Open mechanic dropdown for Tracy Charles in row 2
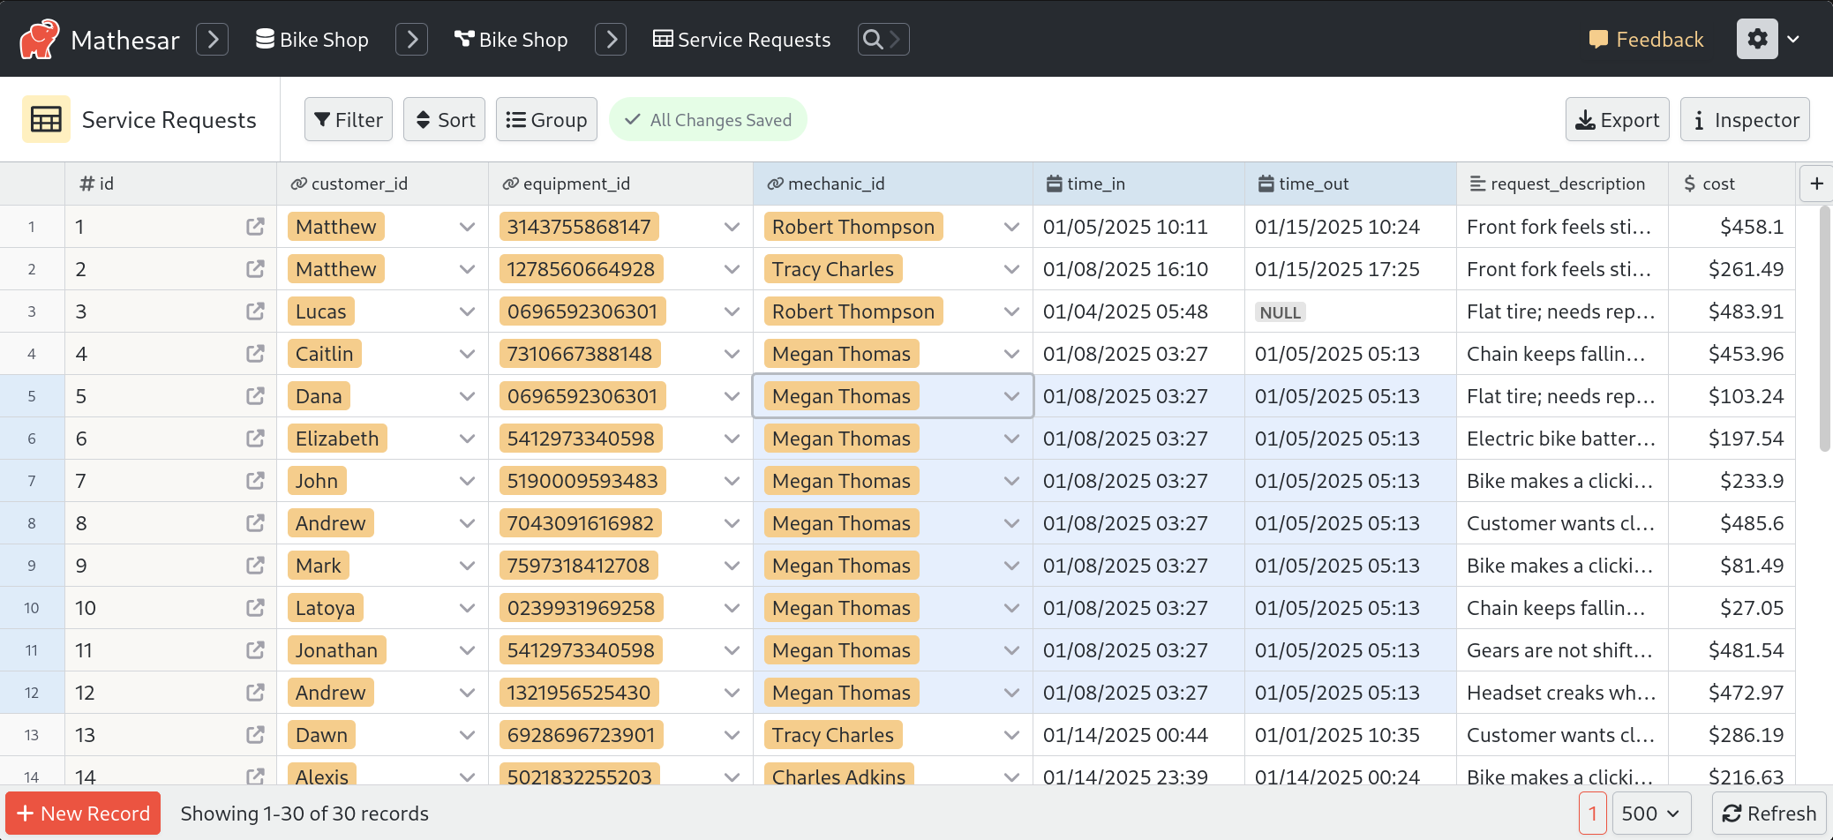Image resolution: width=1833 pixels, height=840 pixels. (x=1011, y=269)
